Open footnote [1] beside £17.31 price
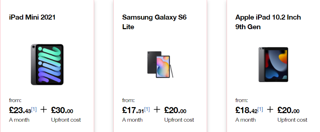 pyautogui.click(x=147, y=109)
